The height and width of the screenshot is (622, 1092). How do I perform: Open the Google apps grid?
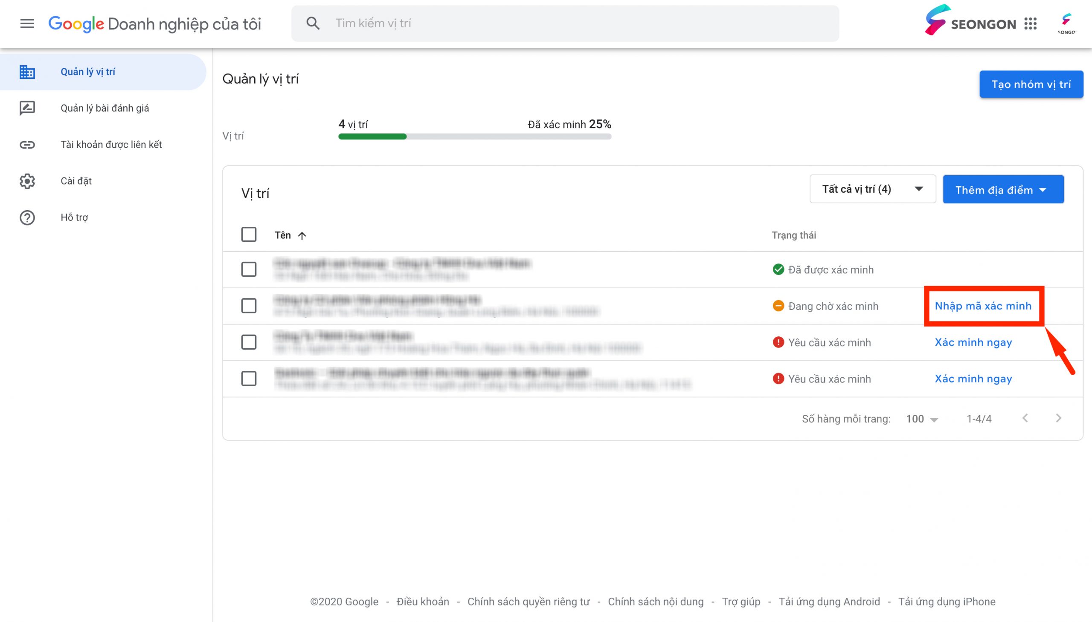[1031, 23]
